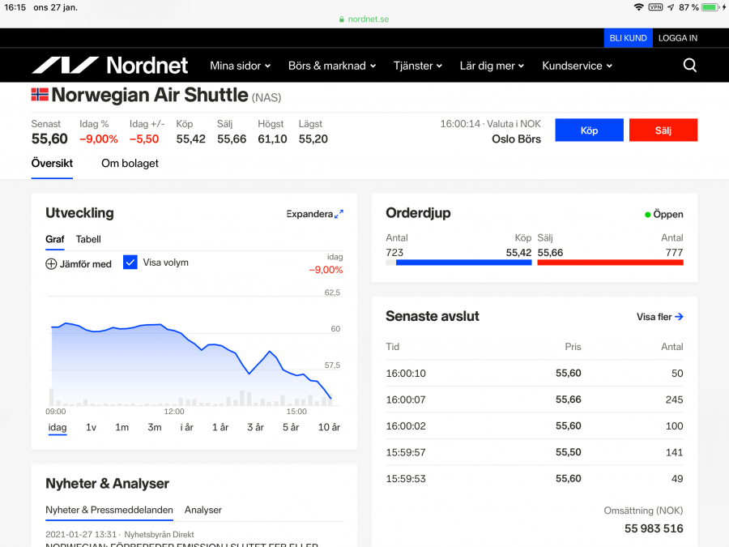729x547 pixels.
Task: Click the Nordnet logo
Action: (109, 66)
